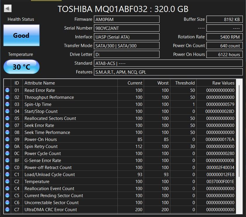The image size is (246, 217).
Task: Select the Current Pending Sector Count attribute name
Action: coord(54,196)
